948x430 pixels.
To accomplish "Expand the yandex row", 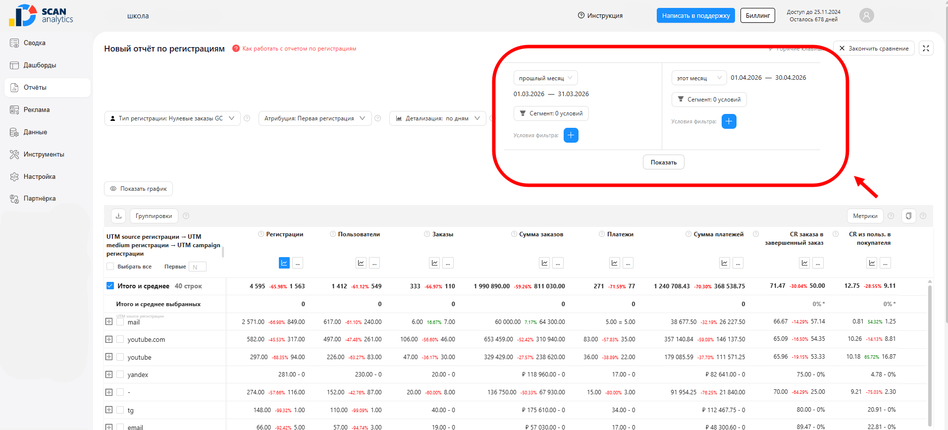I will click(x=109, y=375).
